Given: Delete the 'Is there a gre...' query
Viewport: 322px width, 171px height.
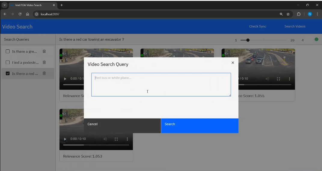Looking at the screenshot, I should tap(44, 52).
